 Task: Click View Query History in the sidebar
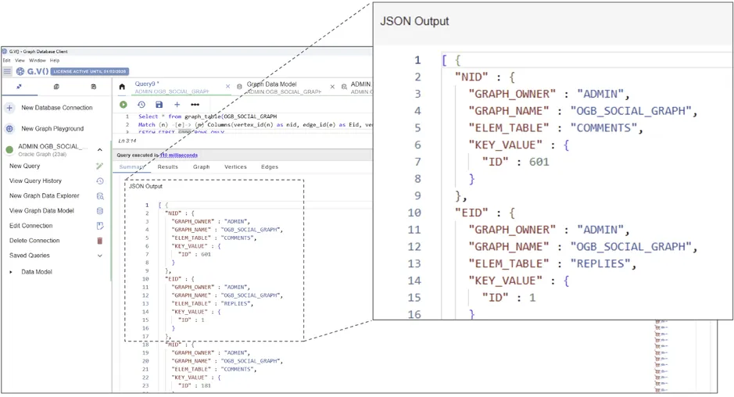point(36,181)
